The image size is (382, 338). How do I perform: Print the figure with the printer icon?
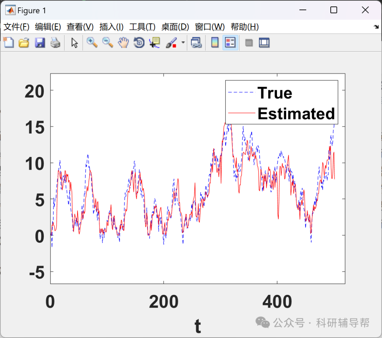(x=55, y=43)
